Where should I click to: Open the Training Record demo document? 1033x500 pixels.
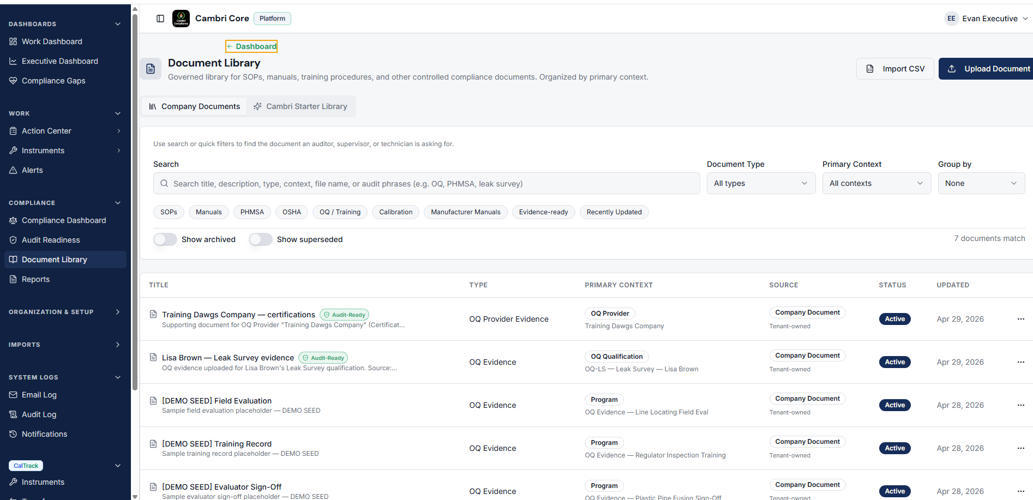click(217, 444)
